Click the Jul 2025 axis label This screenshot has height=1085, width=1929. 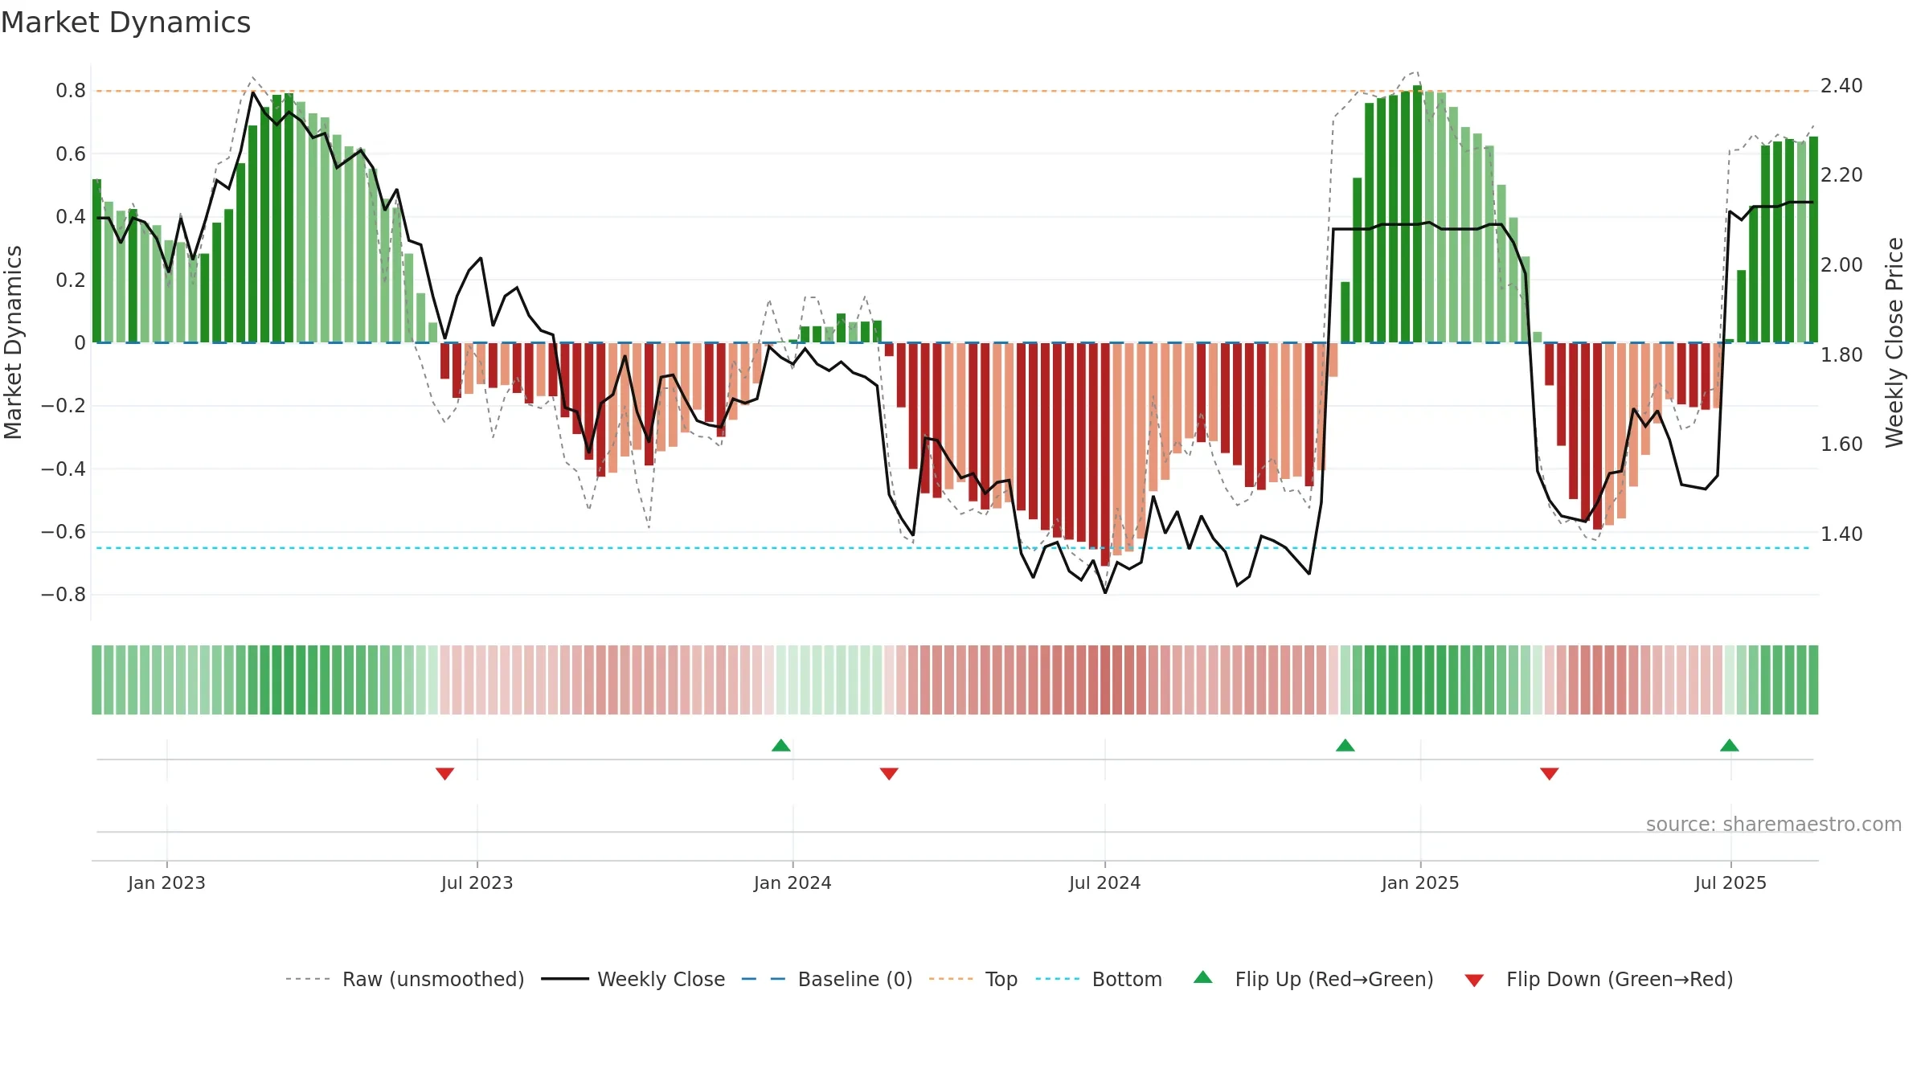pyautogui.click(x=1730, y=882)
